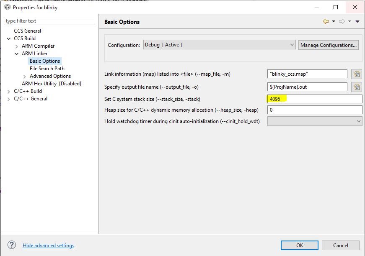
Task: Open the back history dropdown arrow
Action: (x=334, y=21)
